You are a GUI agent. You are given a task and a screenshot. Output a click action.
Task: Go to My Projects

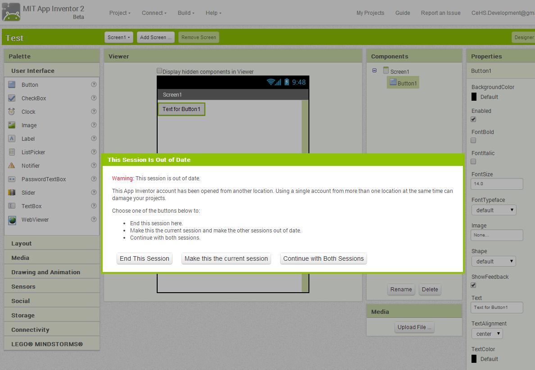pos(370,13)
